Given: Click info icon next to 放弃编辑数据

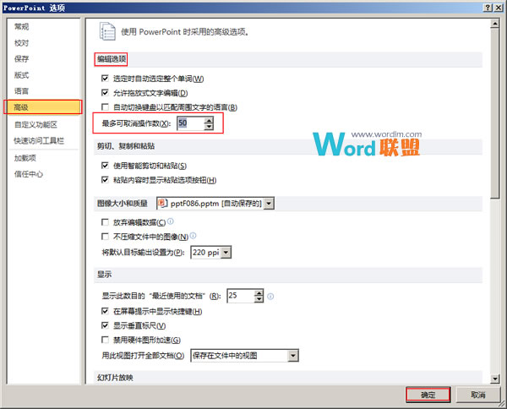Looking at the screenshot, I should [171, 221].
